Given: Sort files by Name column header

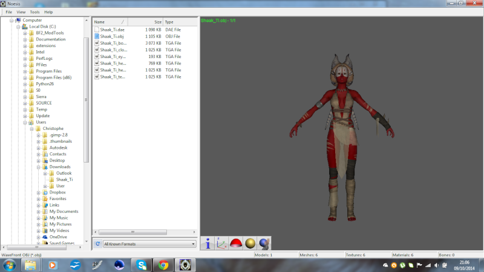Looking at the screenshot, I should 110,22.
